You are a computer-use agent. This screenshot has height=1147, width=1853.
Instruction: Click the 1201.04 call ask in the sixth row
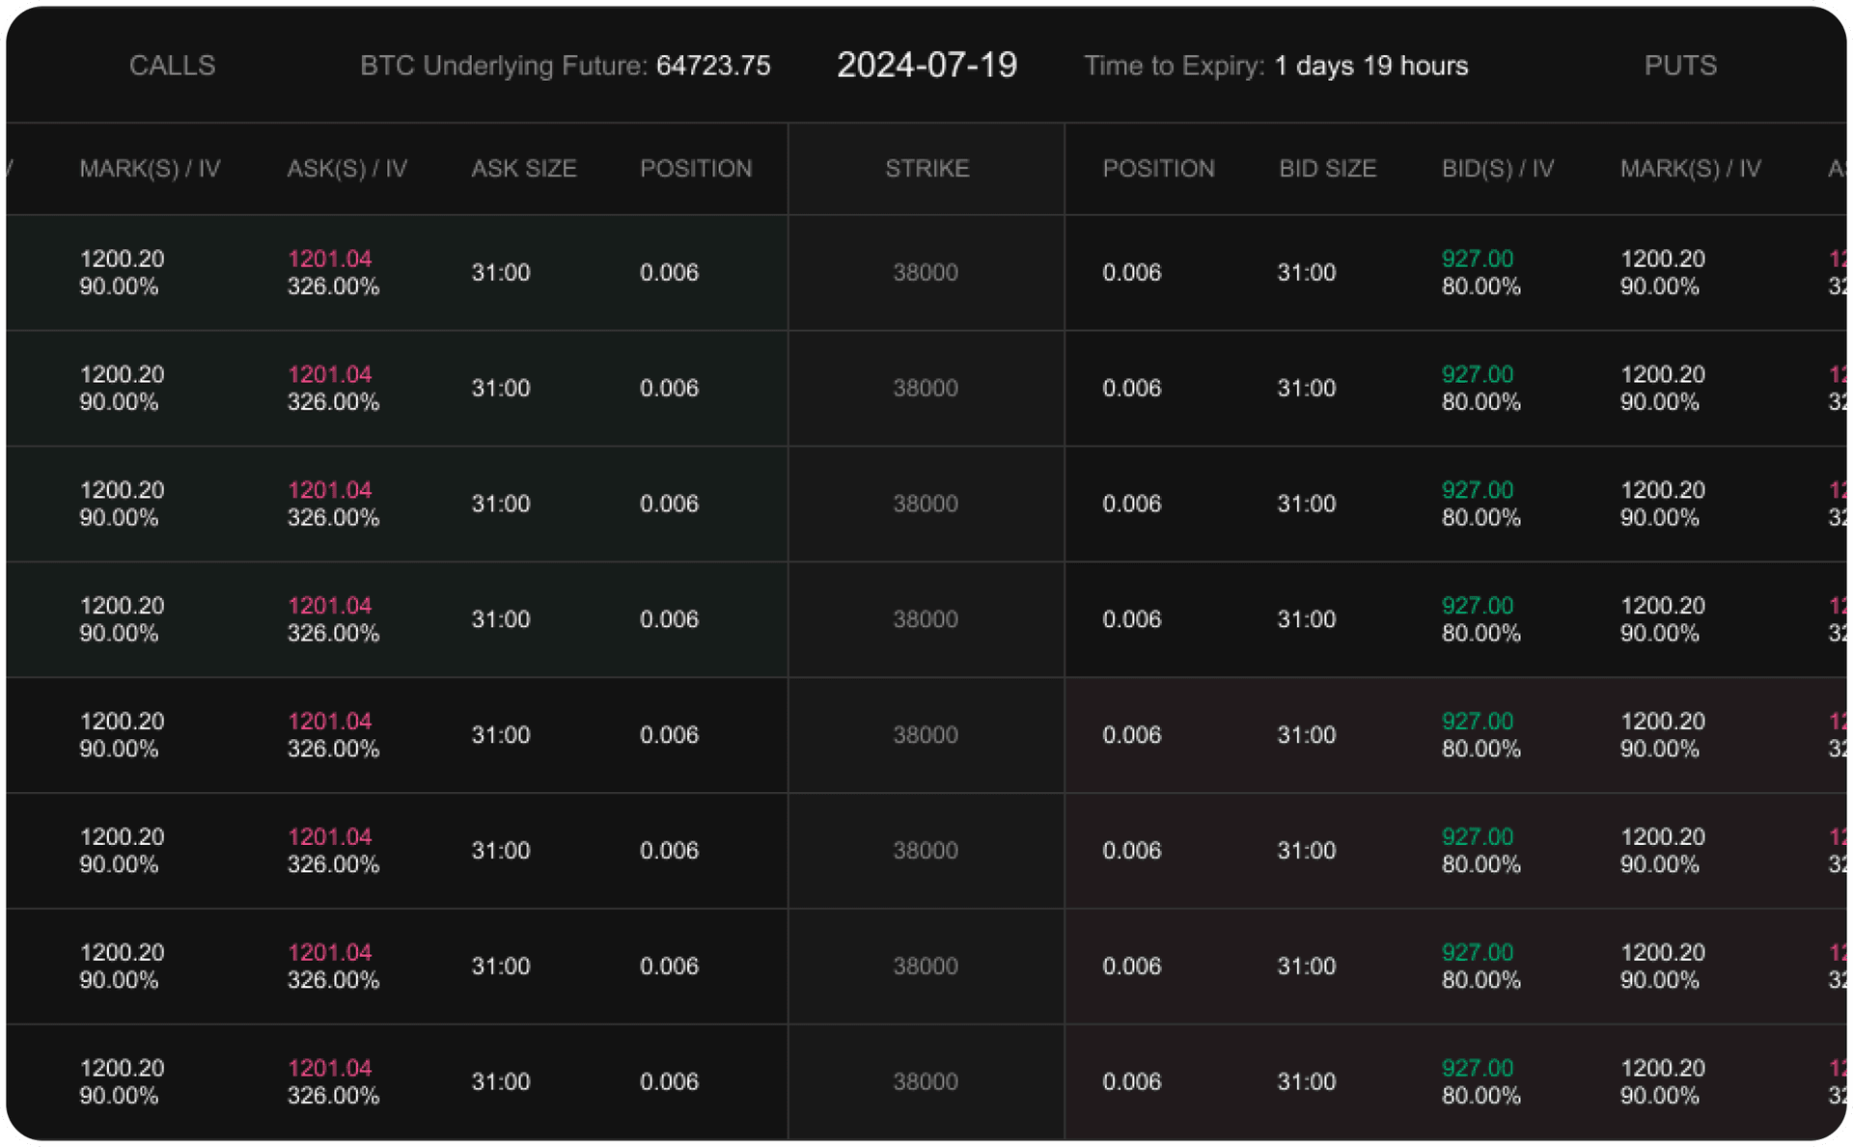(x=329, y=837)
